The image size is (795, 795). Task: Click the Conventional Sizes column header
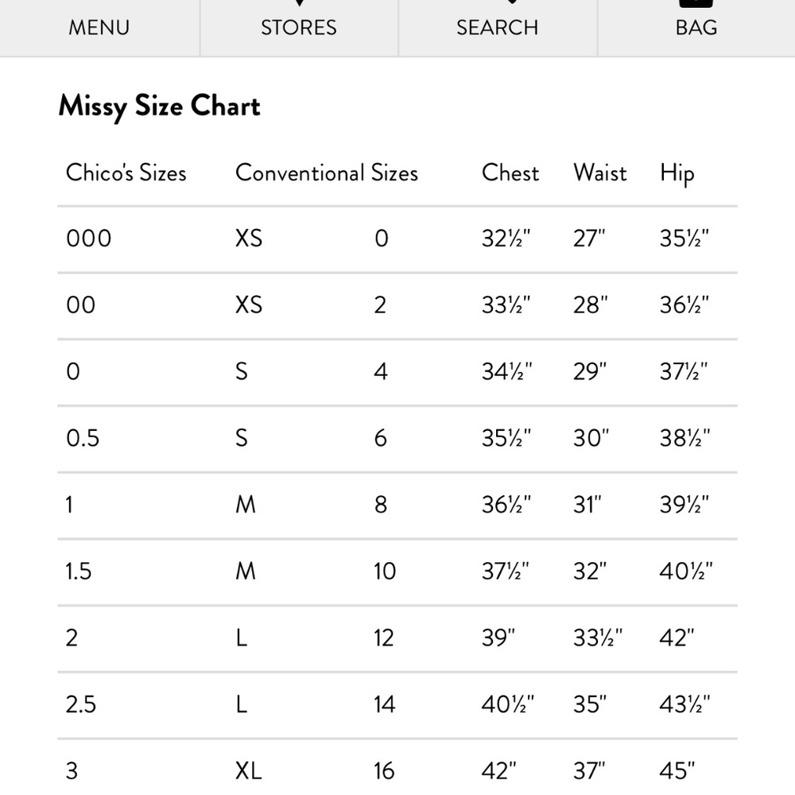coord(326,173)
